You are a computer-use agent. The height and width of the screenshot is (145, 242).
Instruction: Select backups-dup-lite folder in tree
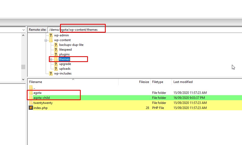point(71,45)
